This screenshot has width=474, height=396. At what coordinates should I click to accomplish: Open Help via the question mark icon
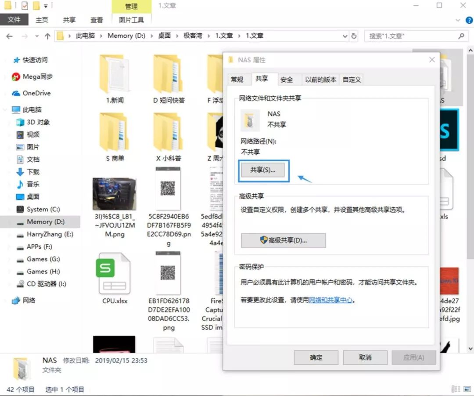[x=469, y=19]
